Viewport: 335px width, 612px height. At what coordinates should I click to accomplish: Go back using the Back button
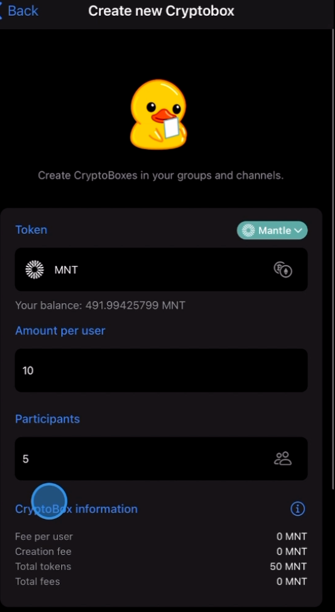(x=19, y=11)
